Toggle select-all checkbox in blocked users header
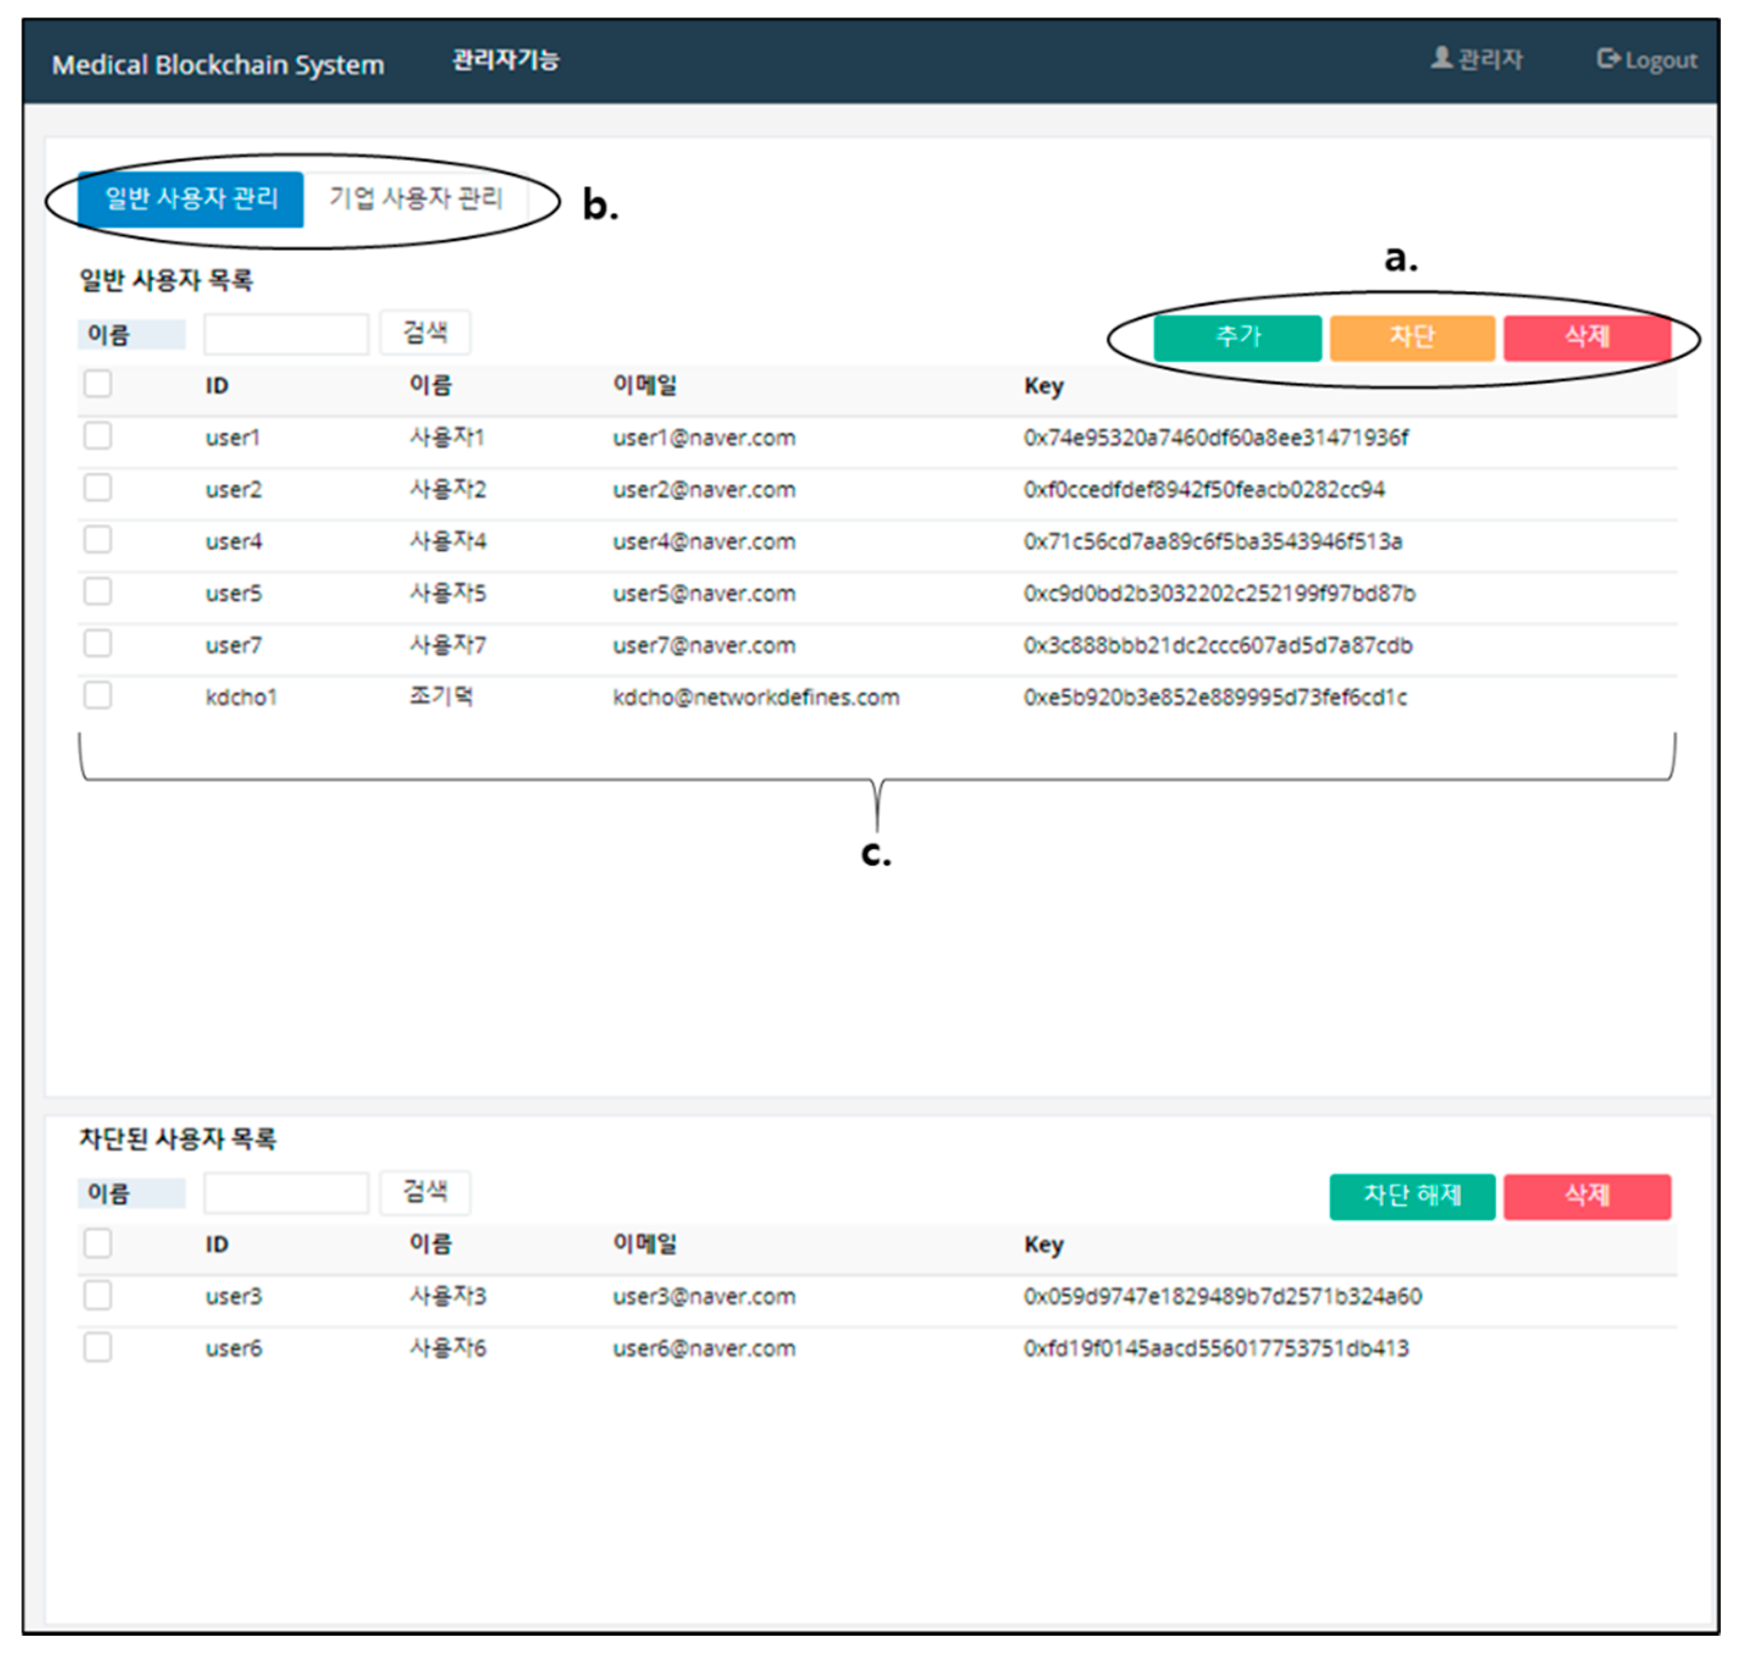The width and height of the screenshot is (1747, 1665). pos(98,1243)
